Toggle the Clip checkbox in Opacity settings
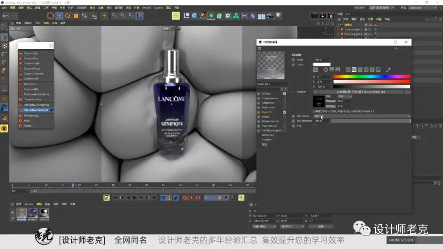Viewport: 443px width, 249px height. pyautogui.click(x=315, y=126)
